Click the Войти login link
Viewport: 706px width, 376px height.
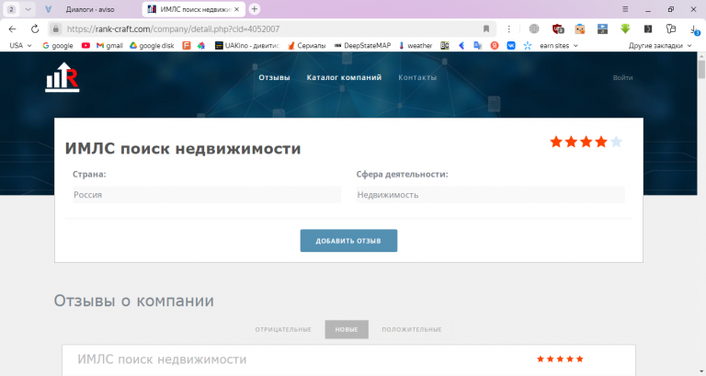click(x=622, y=77)
